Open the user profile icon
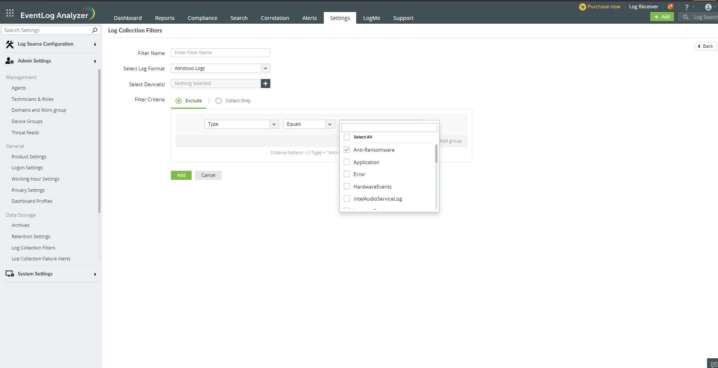The width and height of the screenshot is (718, 368). pos(709,6)
